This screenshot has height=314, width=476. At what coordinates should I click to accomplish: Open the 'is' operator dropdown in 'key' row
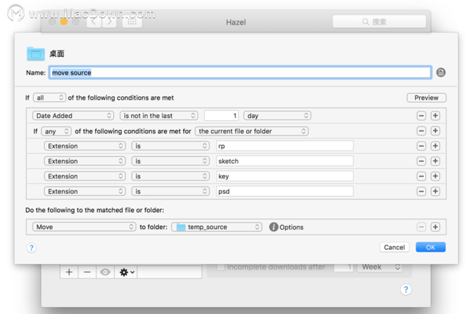tap(170, 176)
